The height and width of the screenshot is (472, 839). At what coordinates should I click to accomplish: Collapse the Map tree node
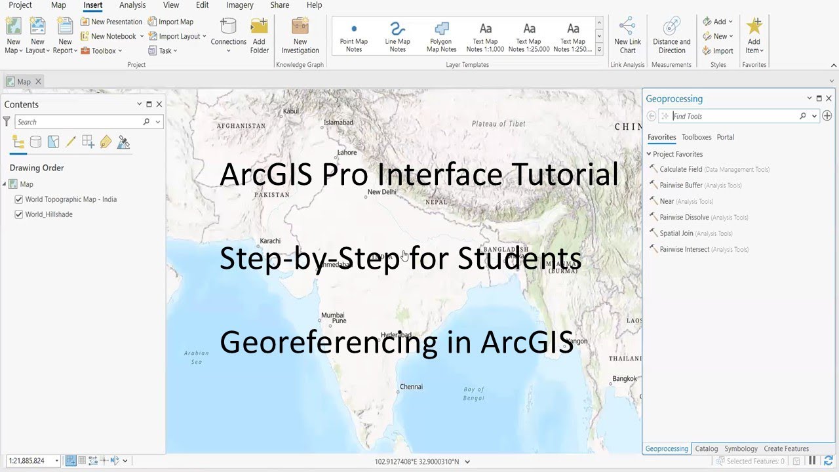tap(5, 184)
